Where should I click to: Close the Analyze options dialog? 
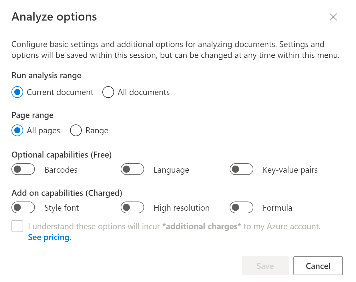(x=333, y=17)
